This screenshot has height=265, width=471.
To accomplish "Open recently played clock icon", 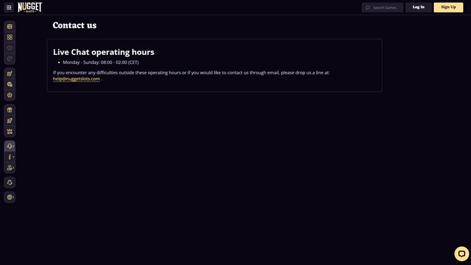I will click(9, 59).
